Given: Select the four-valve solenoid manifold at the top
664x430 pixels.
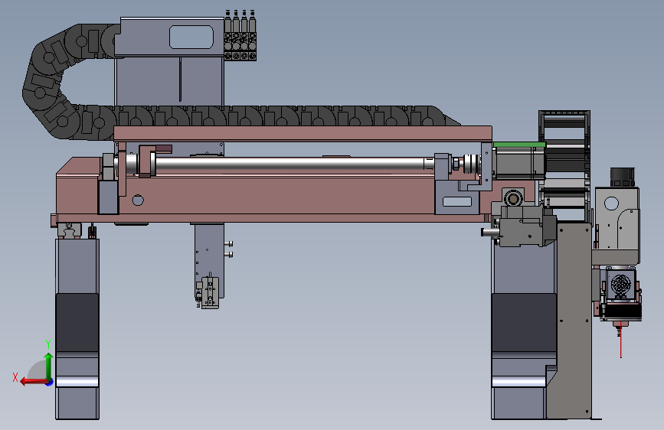Looking at the screenshot, I should pyautogui.click(x=240, y=35).
